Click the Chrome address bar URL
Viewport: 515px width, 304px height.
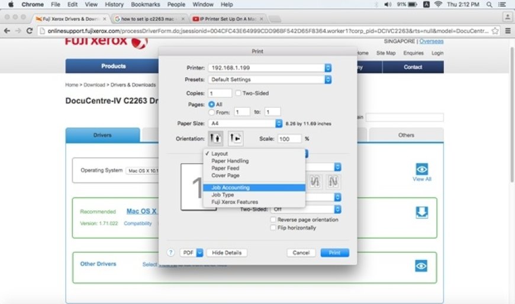pos(268,31)
